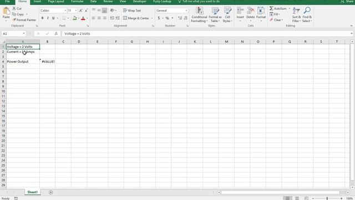This screenshot has height=200, width=355.
Task: Click the Paste icon
Action: click(x=6, y=11)
